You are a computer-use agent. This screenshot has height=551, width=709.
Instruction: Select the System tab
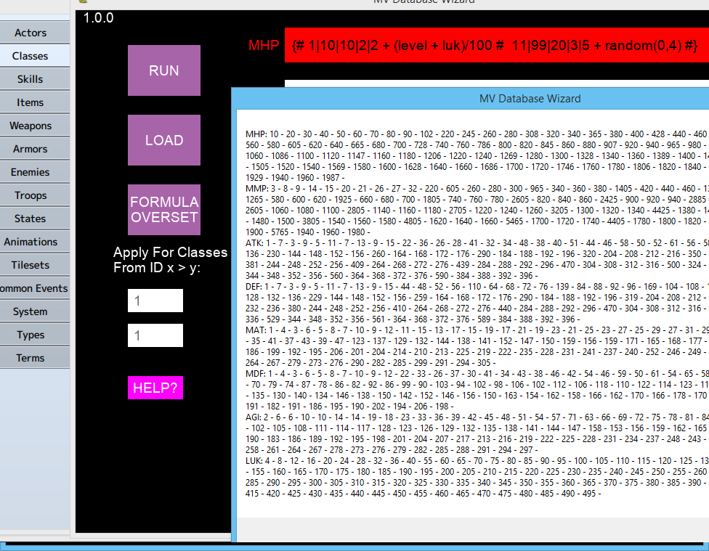[29, 311]
